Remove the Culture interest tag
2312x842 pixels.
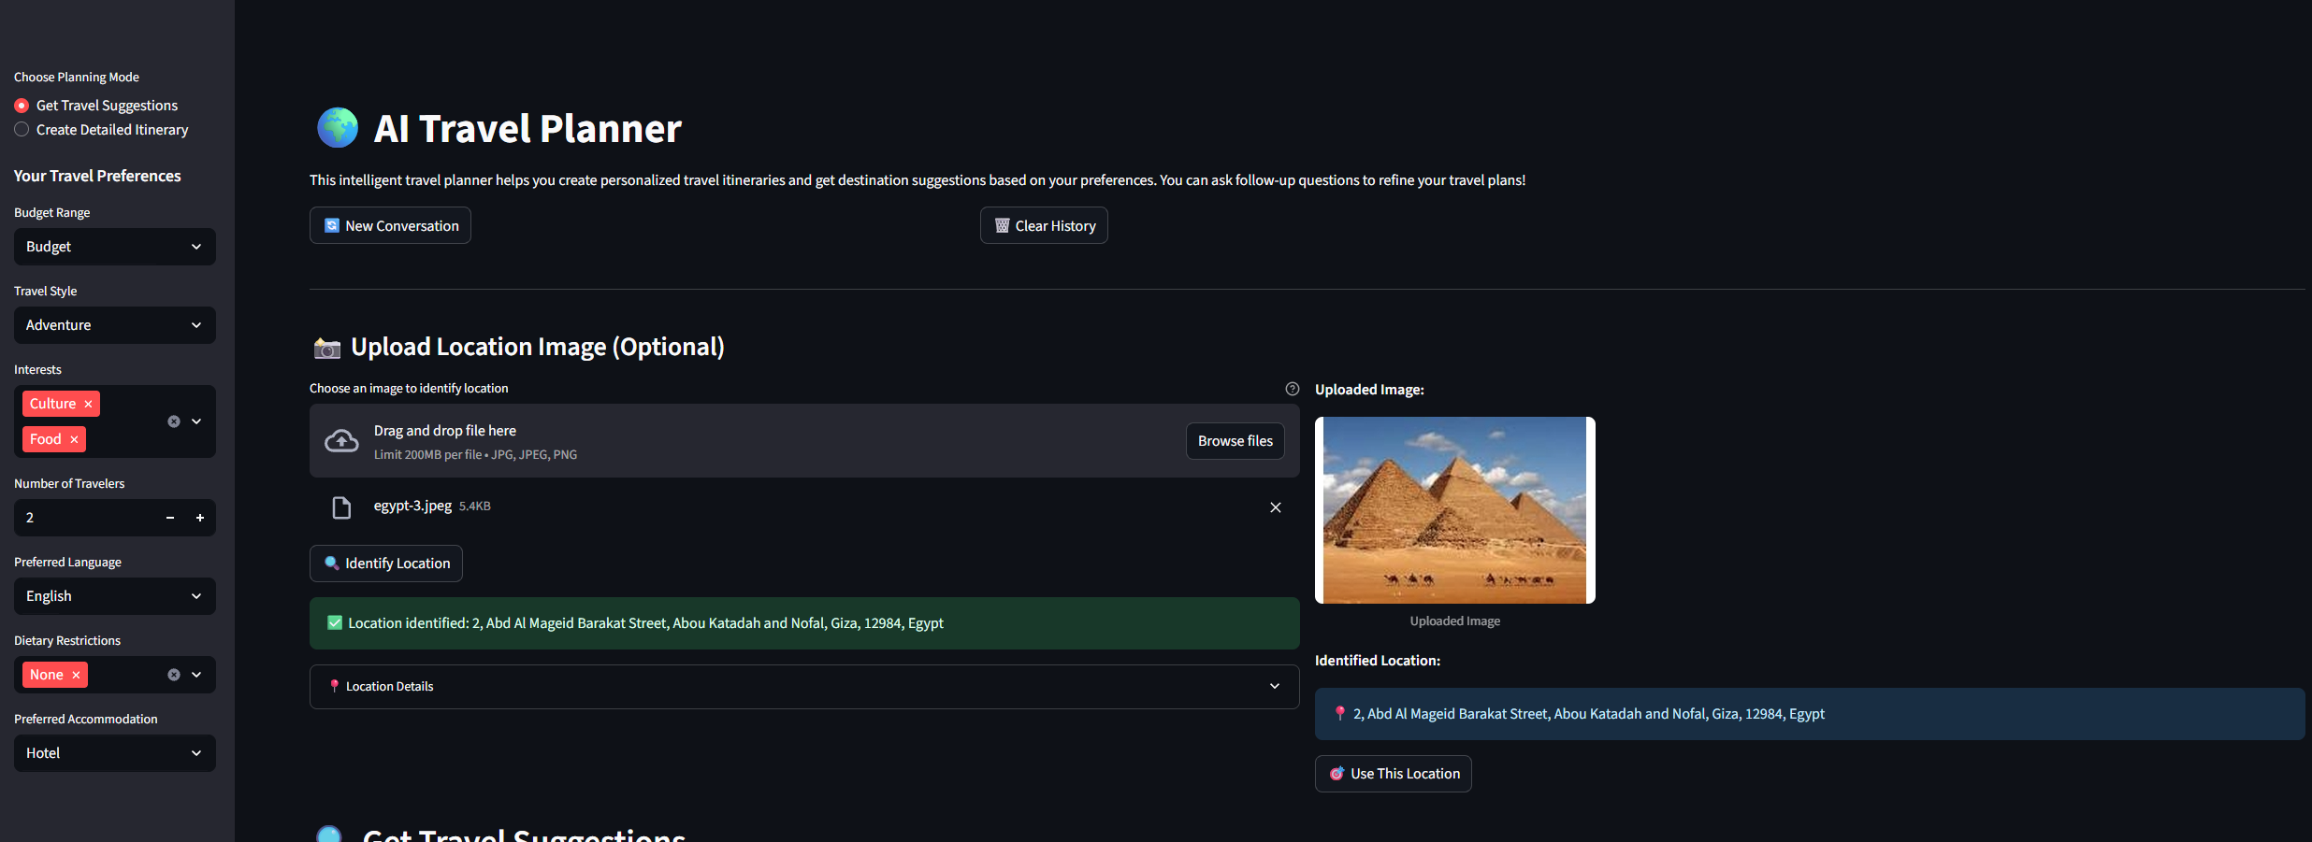[x=88, y=404]
